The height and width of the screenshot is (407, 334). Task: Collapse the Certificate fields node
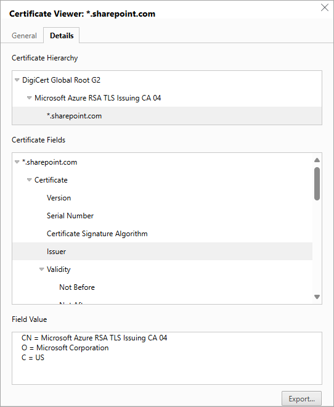pyautogui.click(x=30, y=180)
